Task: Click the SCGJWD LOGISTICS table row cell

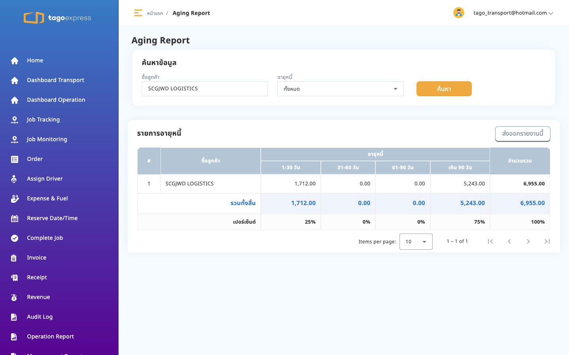Action: [x=211, y=184]
